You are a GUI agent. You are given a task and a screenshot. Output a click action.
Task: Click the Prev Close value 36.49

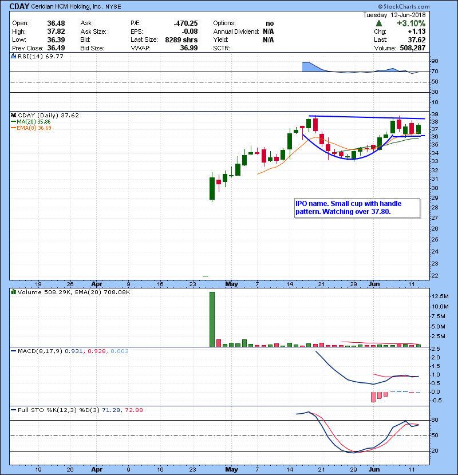click(x=56, y=48)
